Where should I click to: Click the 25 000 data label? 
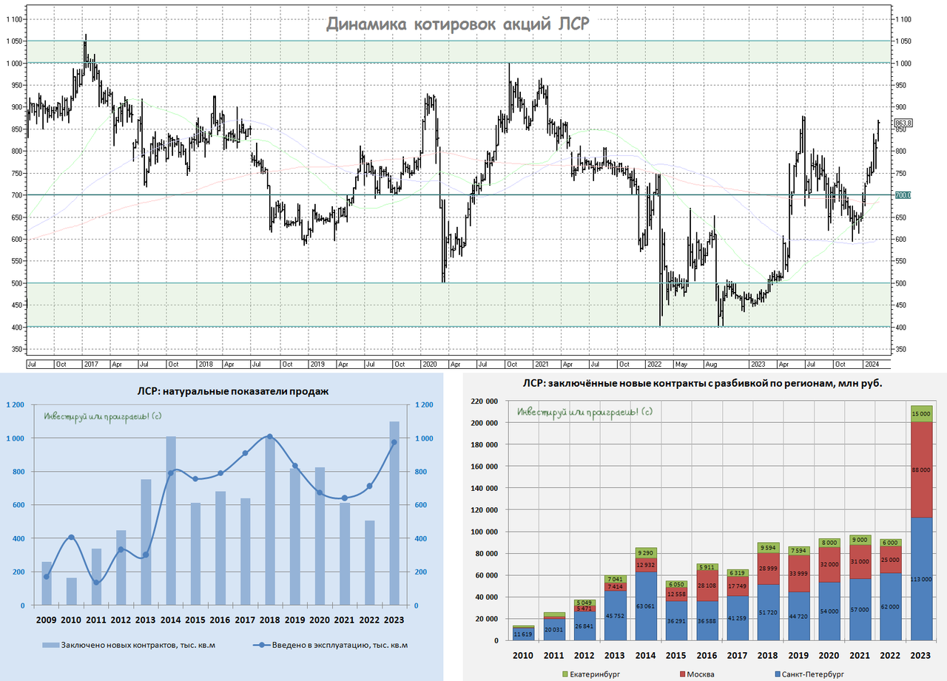click(x=889, y=560)
